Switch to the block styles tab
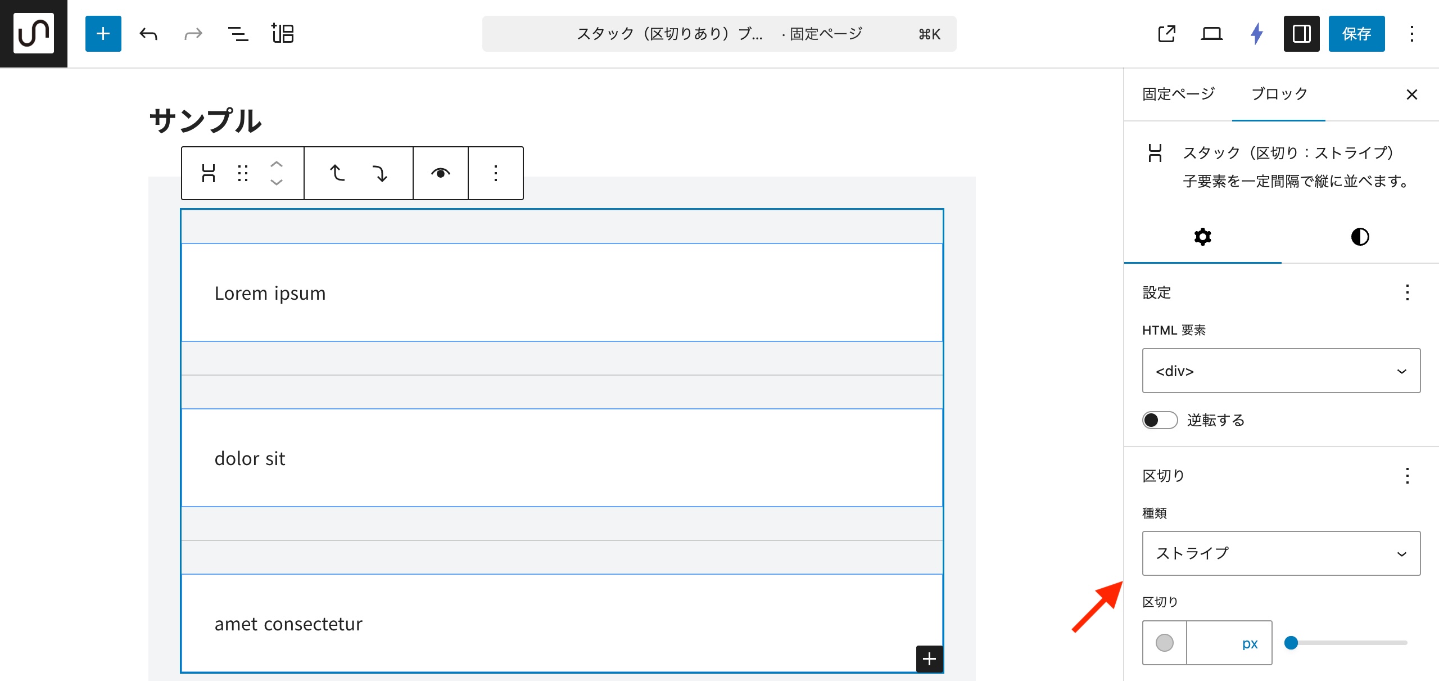 (x=1360, y=237)
